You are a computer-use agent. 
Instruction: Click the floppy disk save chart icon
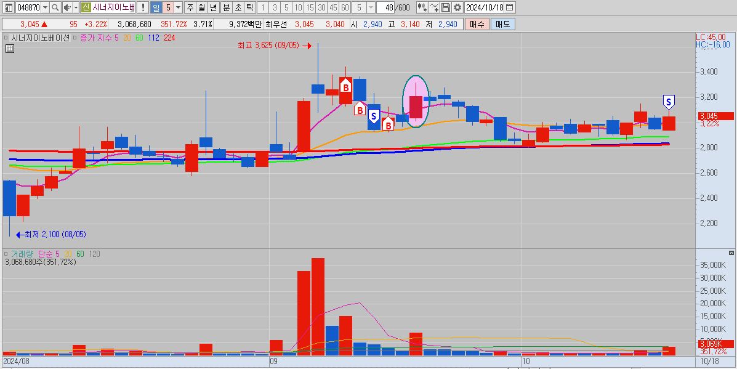(446, 7)
